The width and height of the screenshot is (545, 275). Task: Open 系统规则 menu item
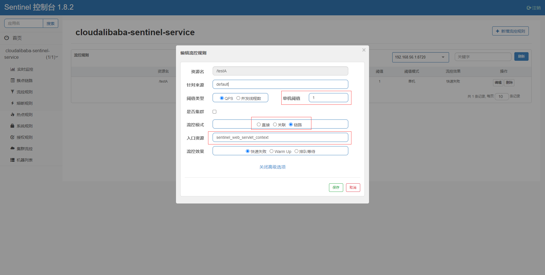tap(25, 126)
